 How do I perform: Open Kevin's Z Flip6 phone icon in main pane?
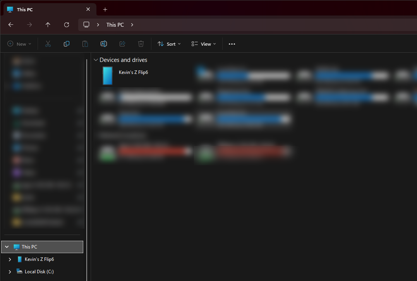click(108, 76)
